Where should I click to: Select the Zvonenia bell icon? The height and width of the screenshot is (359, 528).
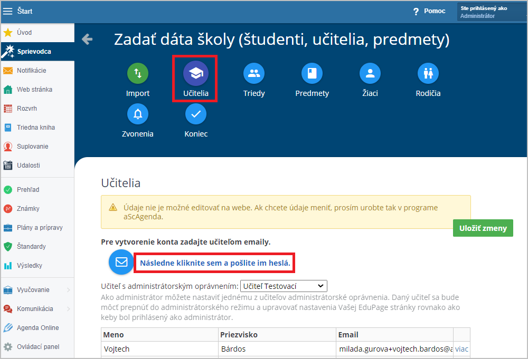pos(138,114)
